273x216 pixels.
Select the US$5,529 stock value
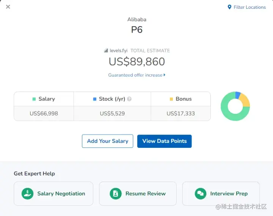coord(112,113)
